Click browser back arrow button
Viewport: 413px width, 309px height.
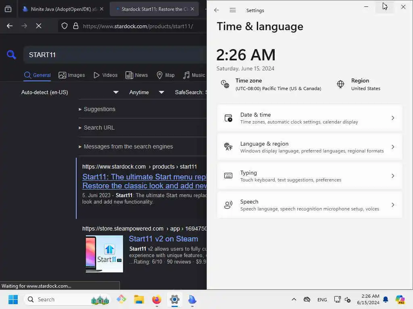(x=10, y=26)
